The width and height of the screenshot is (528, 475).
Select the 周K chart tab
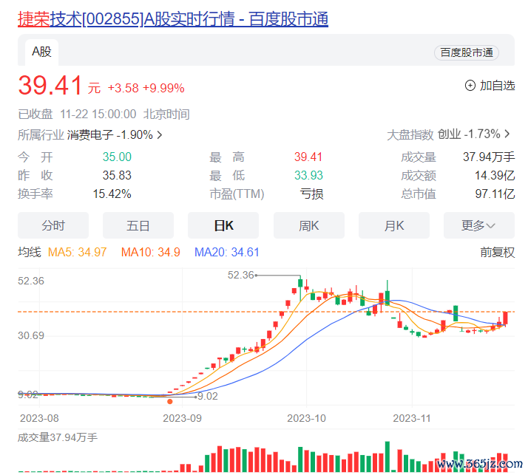pyautogui.click(x=309, y=225)
